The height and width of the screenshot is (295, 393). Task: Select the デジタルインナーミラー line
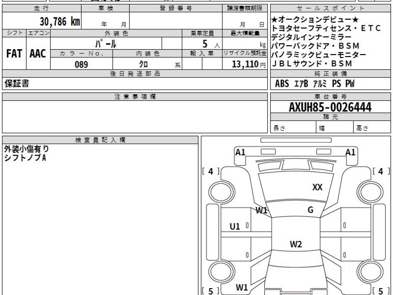(311, 37)
